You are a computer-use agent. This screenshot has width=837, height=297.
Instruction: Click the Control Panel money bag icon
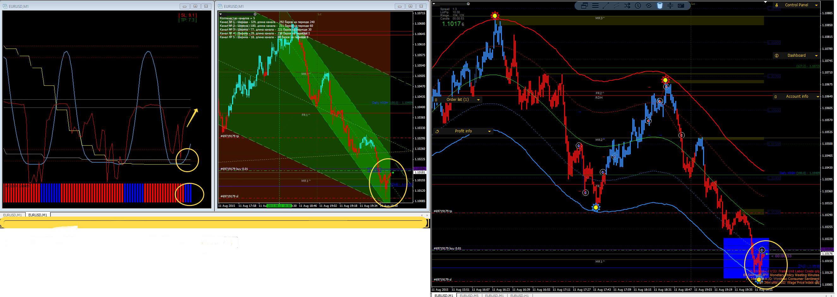pos(777,5)
